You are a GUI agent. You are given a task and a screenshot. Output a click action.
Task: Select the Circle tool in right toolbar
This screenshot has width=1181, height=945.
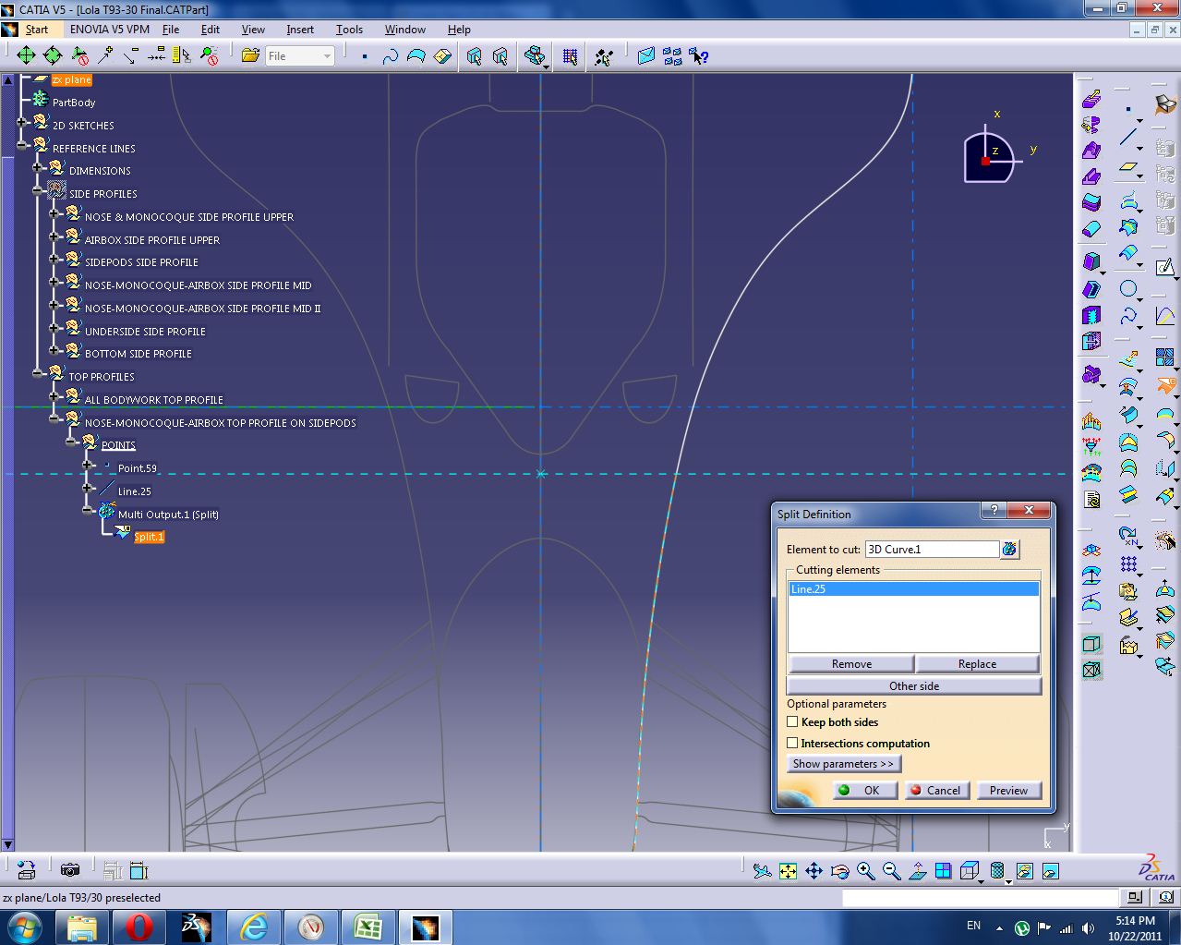coord(1128,288)
